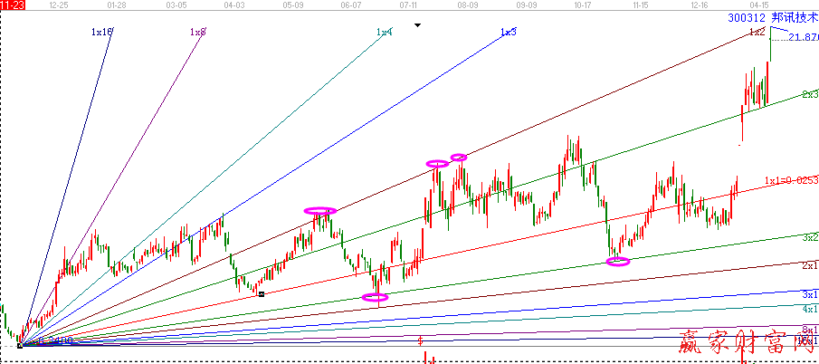
Task: Click the green 2x3 Gann line label
Action: coord(809,94)
